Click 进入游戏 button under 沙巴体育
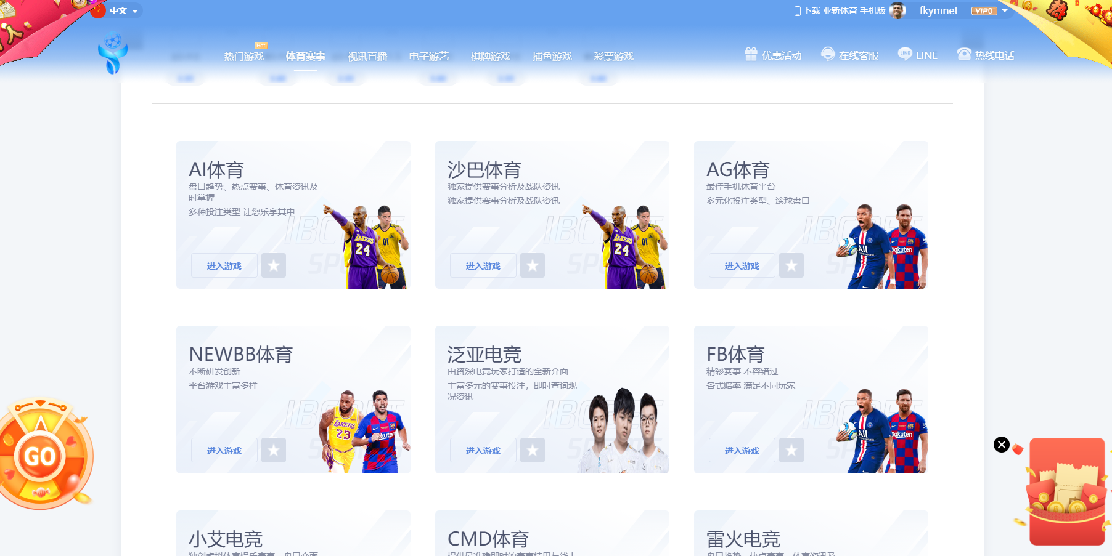The width and height of the screenshot is (1112, 556). pos(483,265)
